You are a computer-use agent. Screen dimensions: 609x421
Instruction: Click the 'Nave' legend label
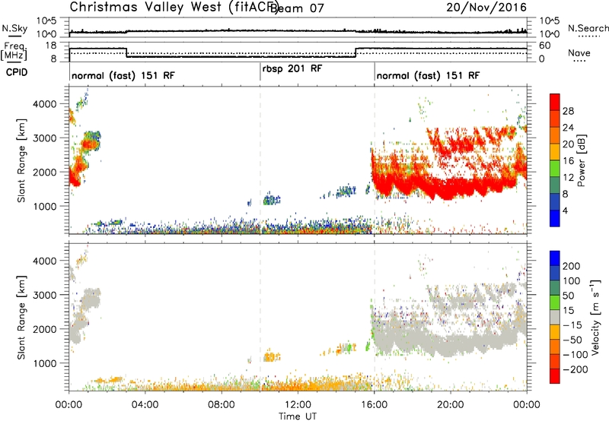click(579, 53)
